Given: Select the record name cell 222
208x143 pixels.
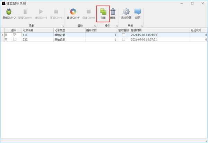Looking at the screenshot, I should click(x=38, y=39).
